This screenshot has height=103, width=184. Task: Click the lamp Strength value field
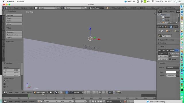point(171,76)
